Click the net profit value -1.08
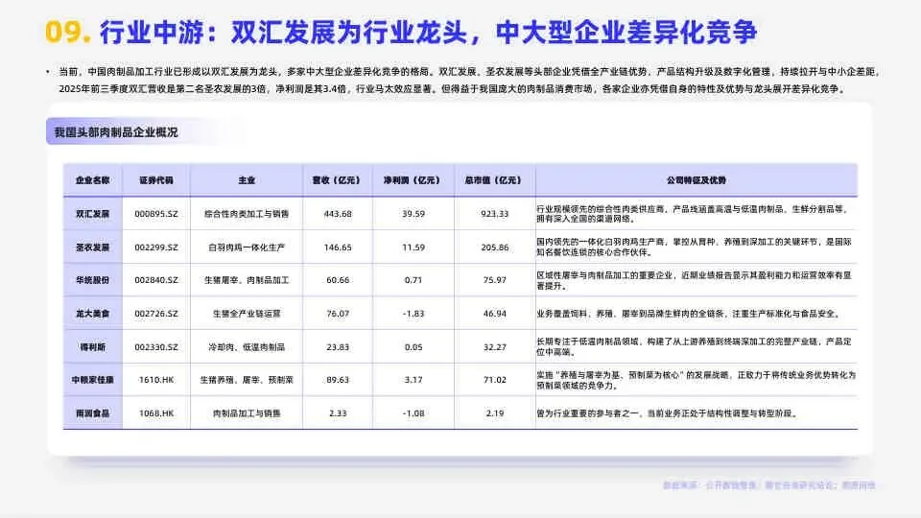Image resolution: width=921 pixels, height=518 pixels. [x=413, y=413]
